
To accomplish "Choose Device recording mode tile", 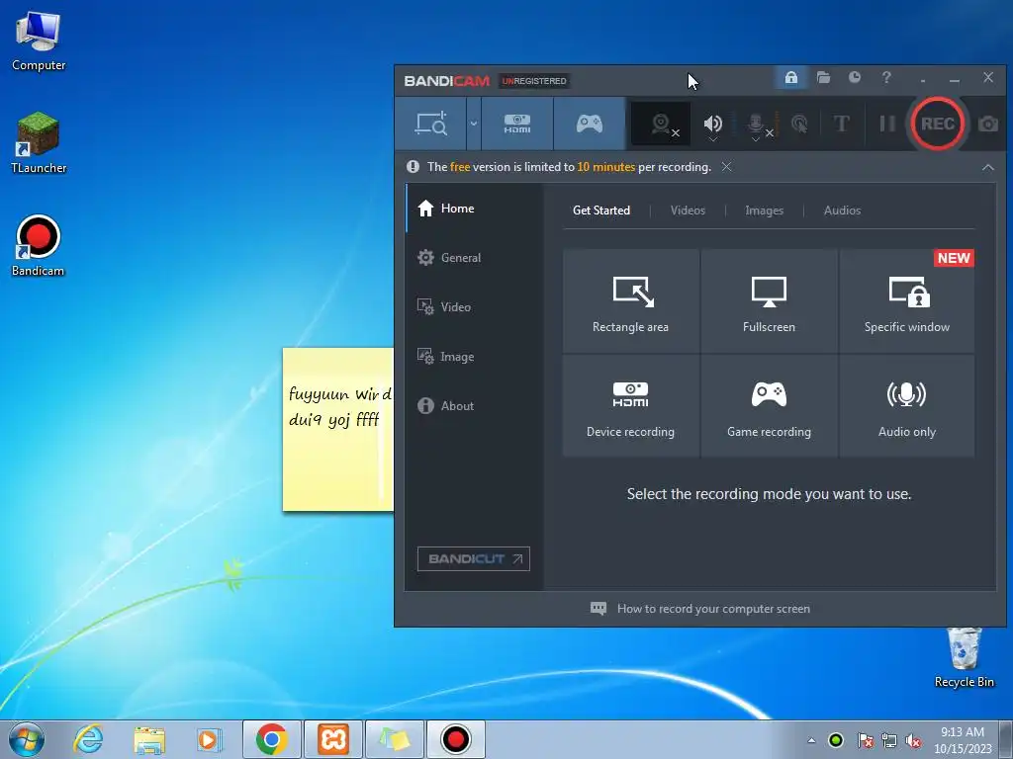I will (x=630, y=406).
